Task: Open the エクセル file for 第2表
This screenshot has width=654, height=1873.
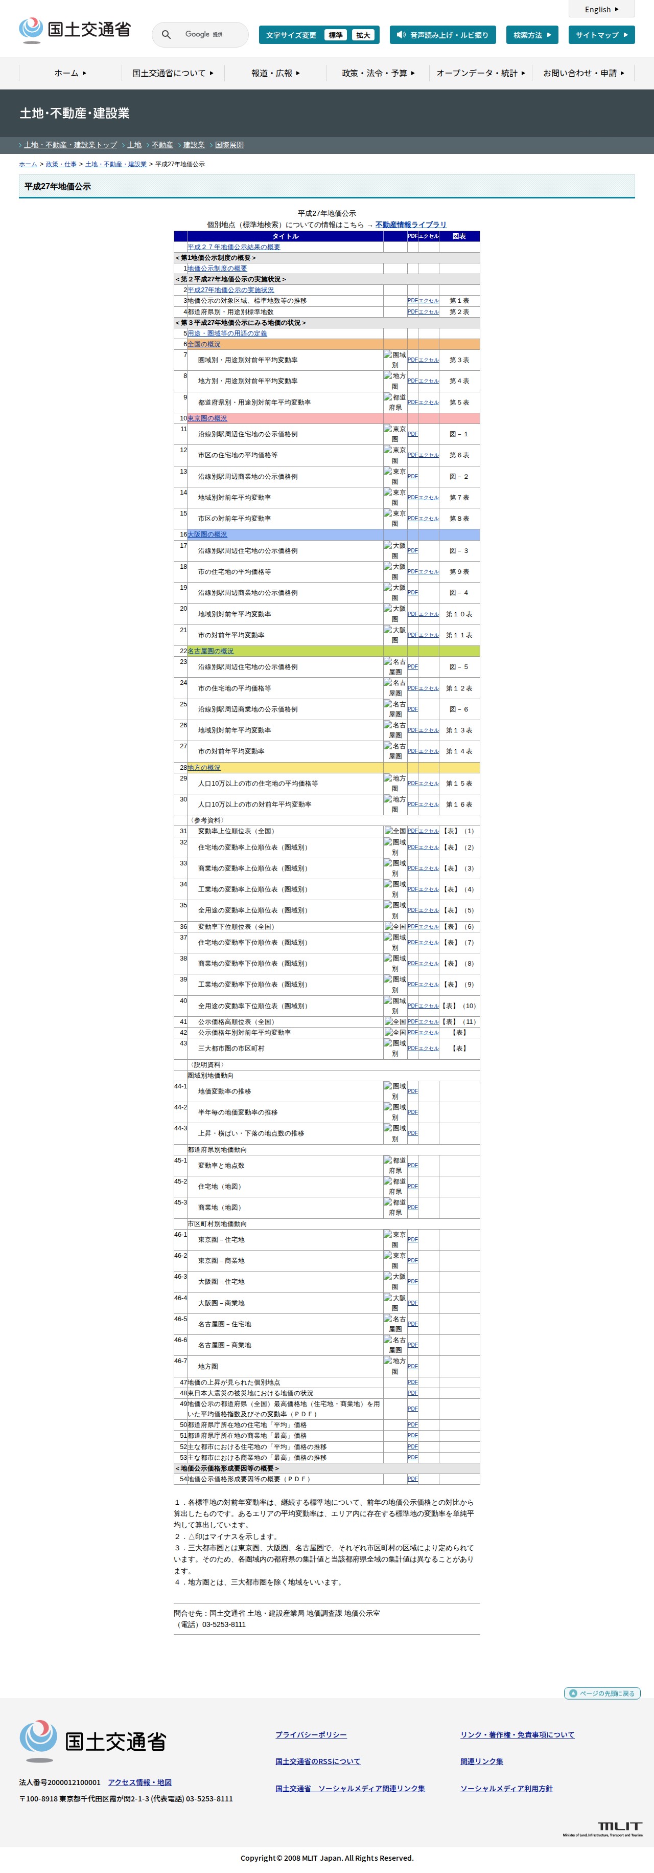Action: click(429, 312)
